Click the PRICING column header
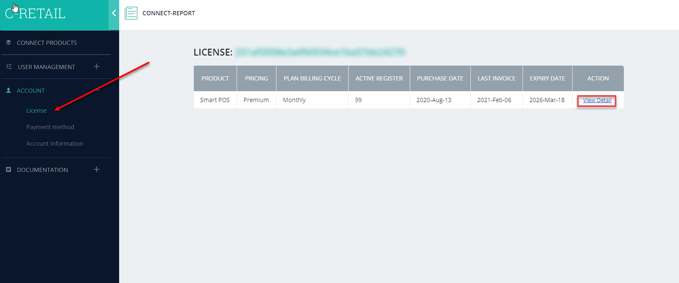The width and height of the screenshot is (679, 283). tap(257, 78)
